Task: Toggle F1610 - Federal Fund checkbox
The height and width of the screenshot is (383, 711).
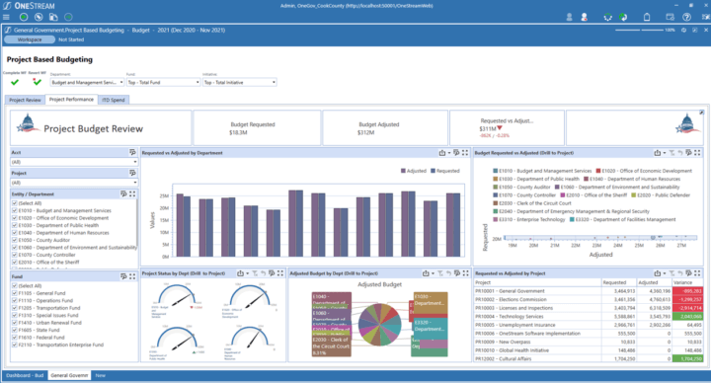Action: tap(15, 338)
